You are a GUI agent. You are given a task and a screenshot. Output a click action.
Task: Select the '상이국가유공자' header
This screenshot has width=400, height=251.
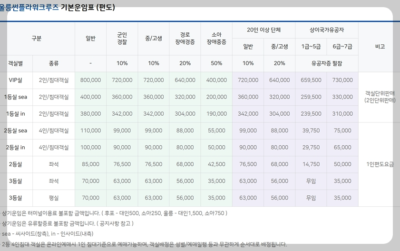(x=327, y=30)
